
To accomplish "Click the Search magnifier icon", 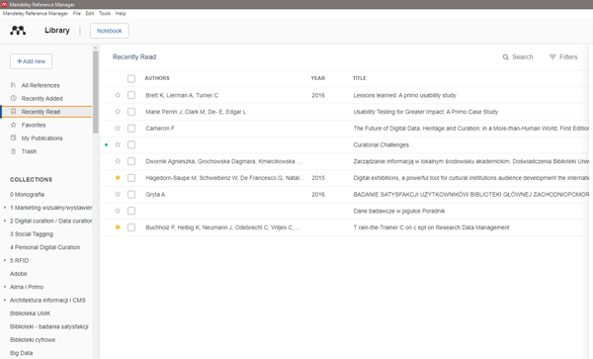I will pos(506,57).
